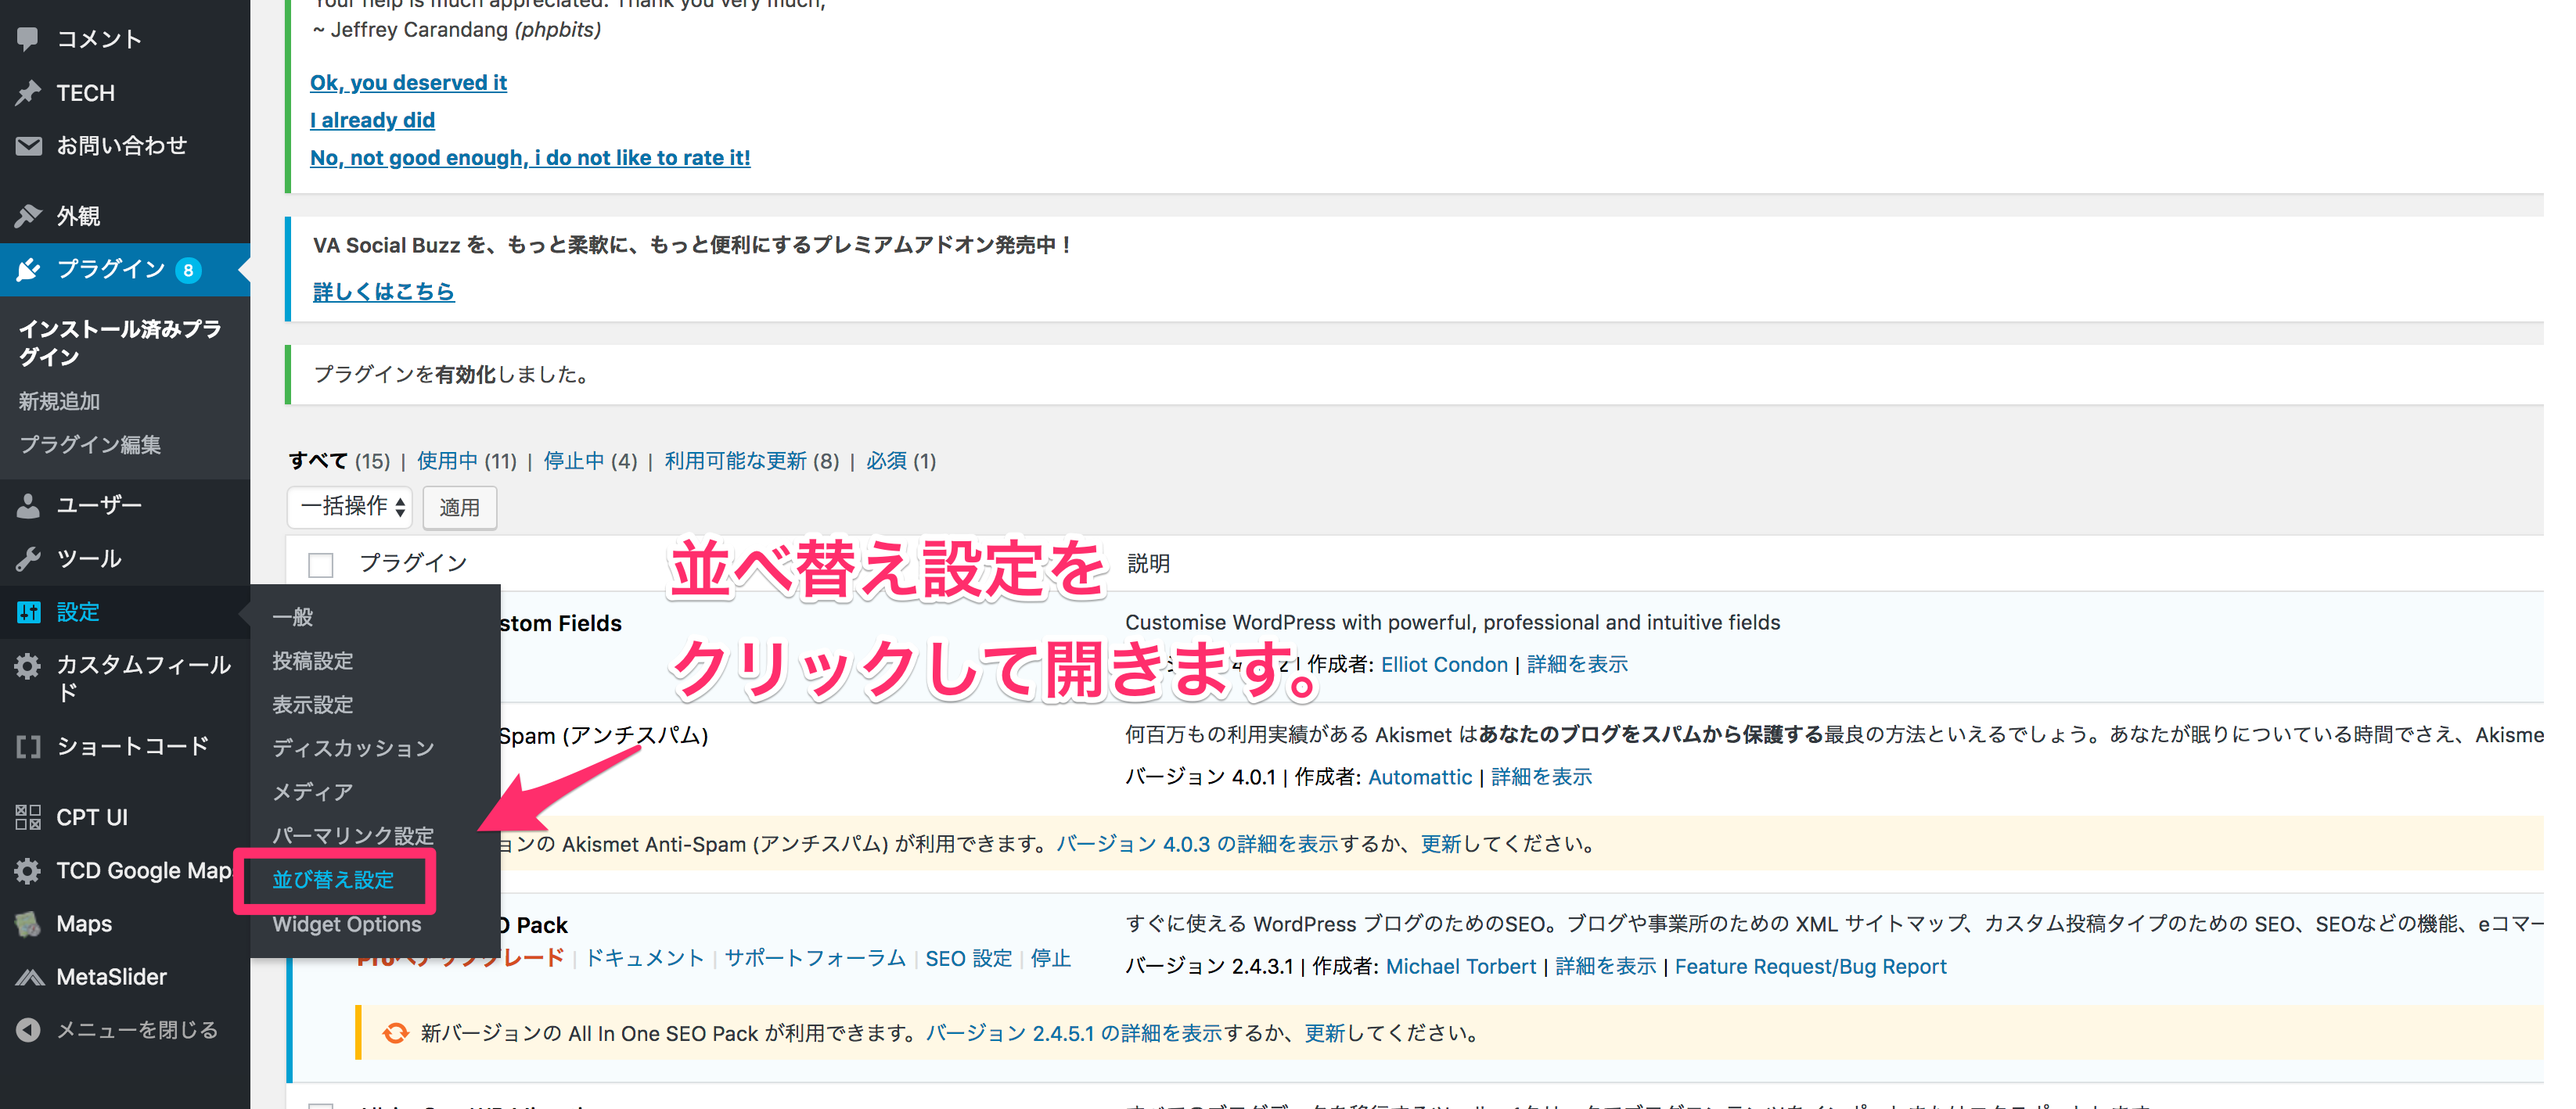This screenshot has height=1109, width=2576.
Task: Toggle the select-all plugins checkbox
Action: [320, 565]
